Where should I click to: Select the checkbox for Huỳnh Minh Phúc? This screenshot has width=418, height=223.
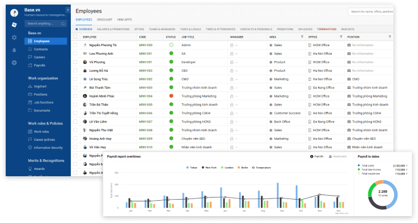75,96
